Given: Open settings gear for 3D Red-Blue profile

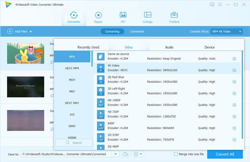Looking at the screenshot, I should coord(234,82).
